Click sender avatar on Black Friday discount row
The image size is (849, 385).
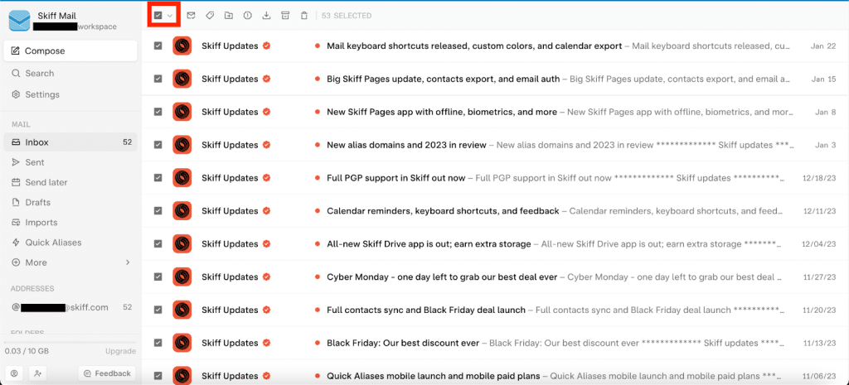[x=182, y=343]
